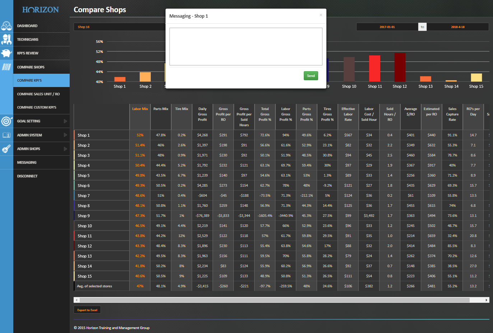Click the orange Shop 13 chart bar
This screenshot has height=333, width=493.
[x=425, y=79]
